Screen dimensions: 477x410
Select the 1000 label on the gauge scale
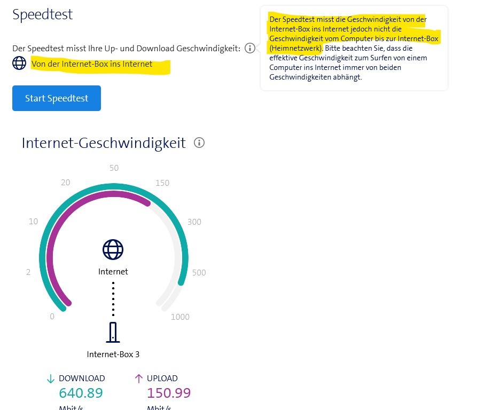(180, 317)
